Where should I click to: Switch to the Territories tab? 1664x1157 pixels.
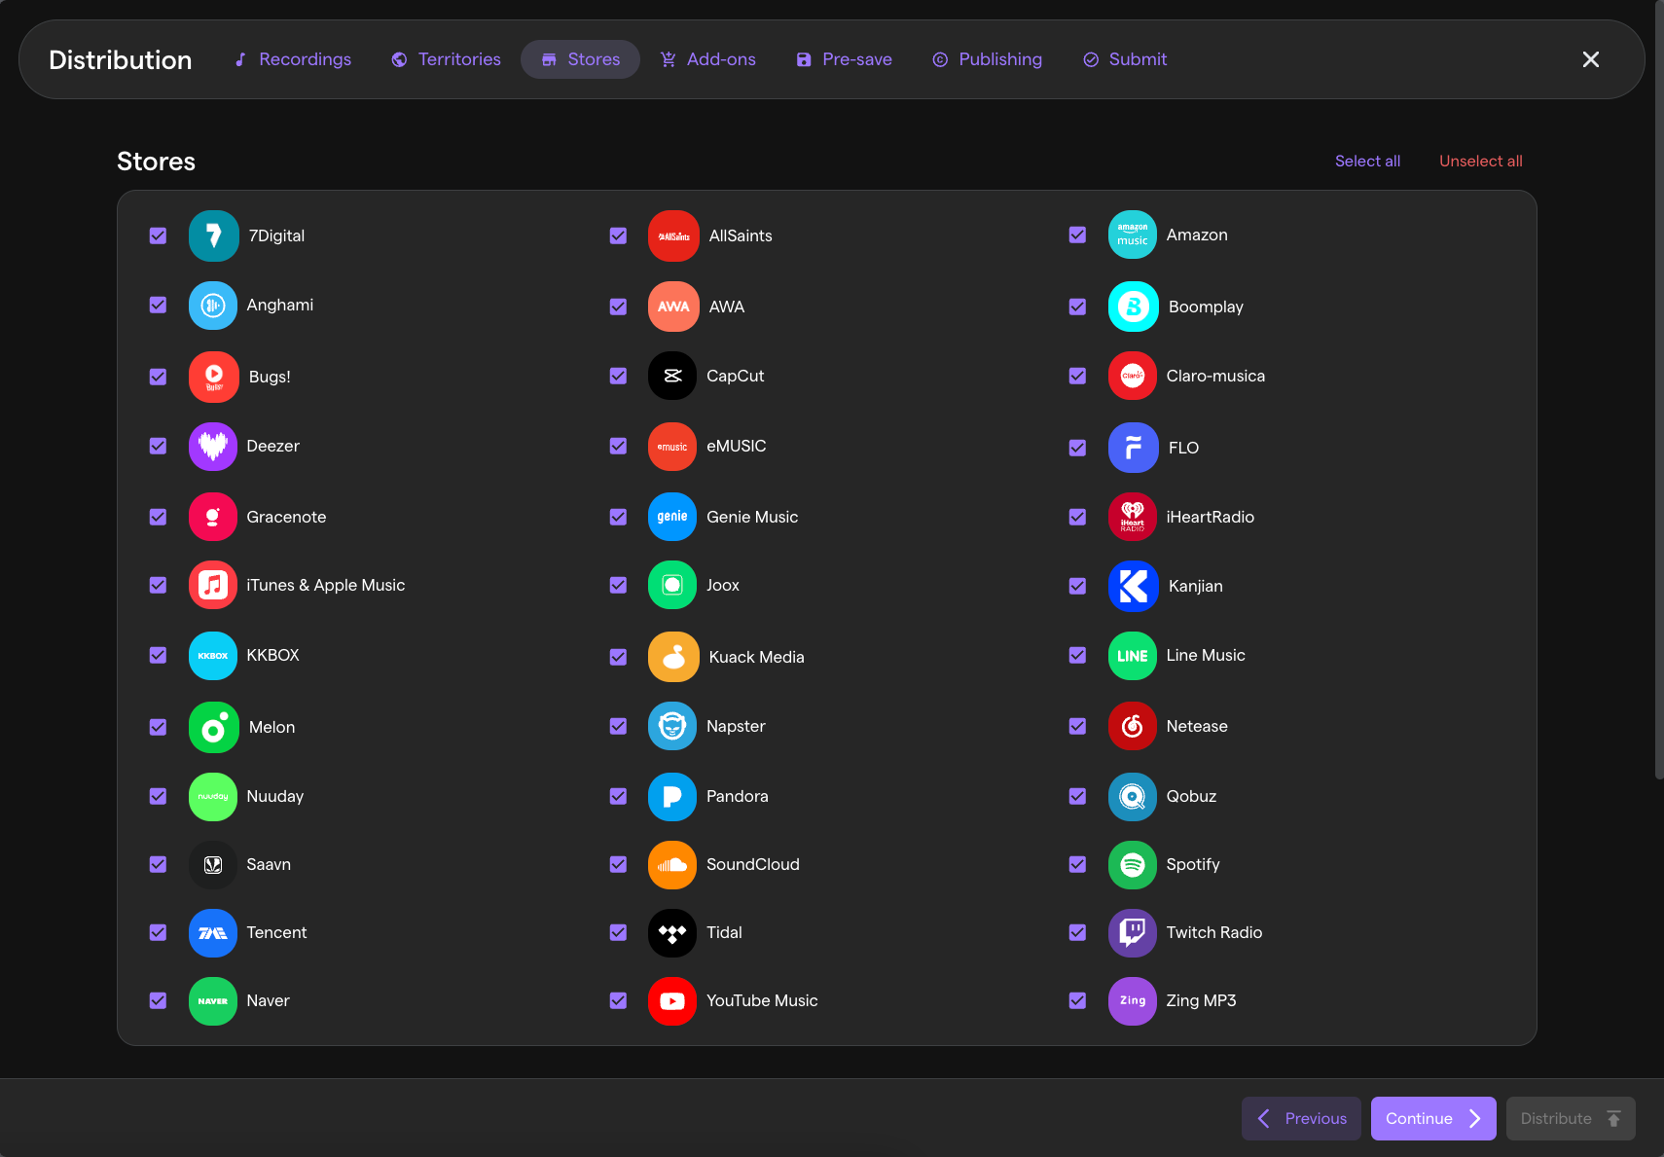click(447, 59)
